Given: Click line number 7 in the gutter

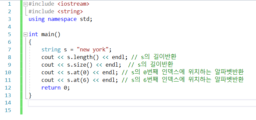Looking at the screenshot, I should pyautogui.click(x=9, y=50).
